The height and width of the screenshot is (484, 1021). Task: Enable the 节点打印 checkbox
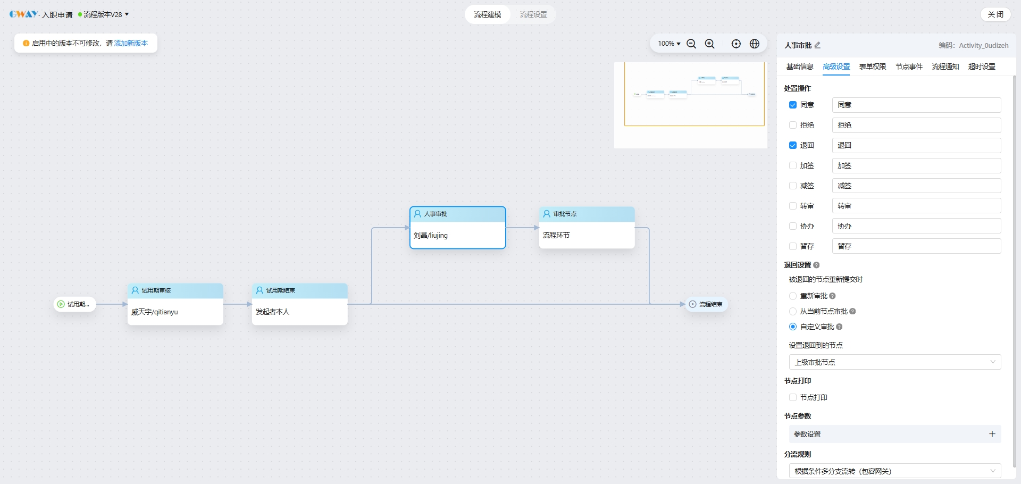point(793,397)
